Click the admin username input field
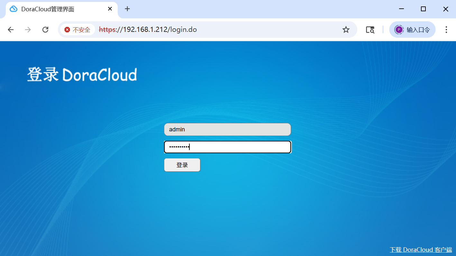 click(227, 129)
